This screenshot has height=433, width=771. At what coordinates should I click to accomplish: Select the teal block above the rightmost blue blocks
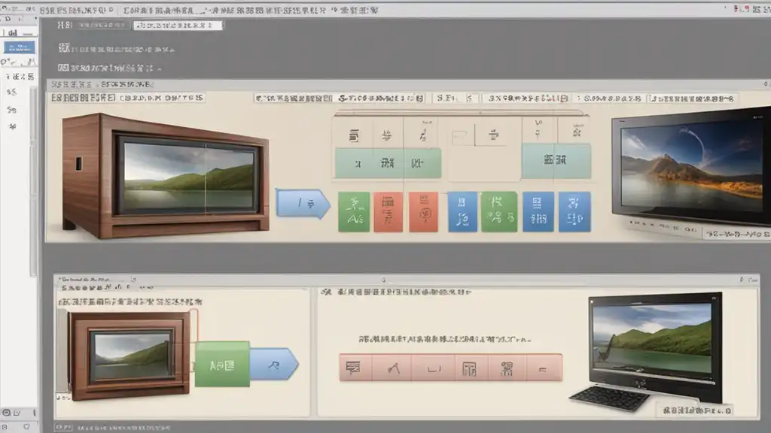[x=556, y=161]
